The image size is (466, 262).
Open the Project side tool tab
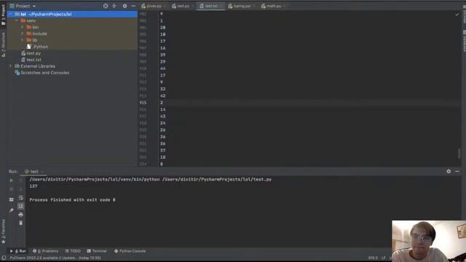point(3,15)
